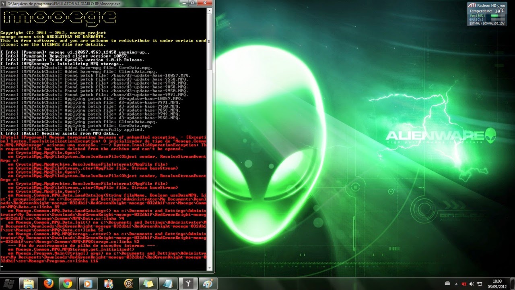The height and width of the screenshot is (290, 515).
Task: Click the "All files successfully applied" line
Action: [x=72, y=130]
